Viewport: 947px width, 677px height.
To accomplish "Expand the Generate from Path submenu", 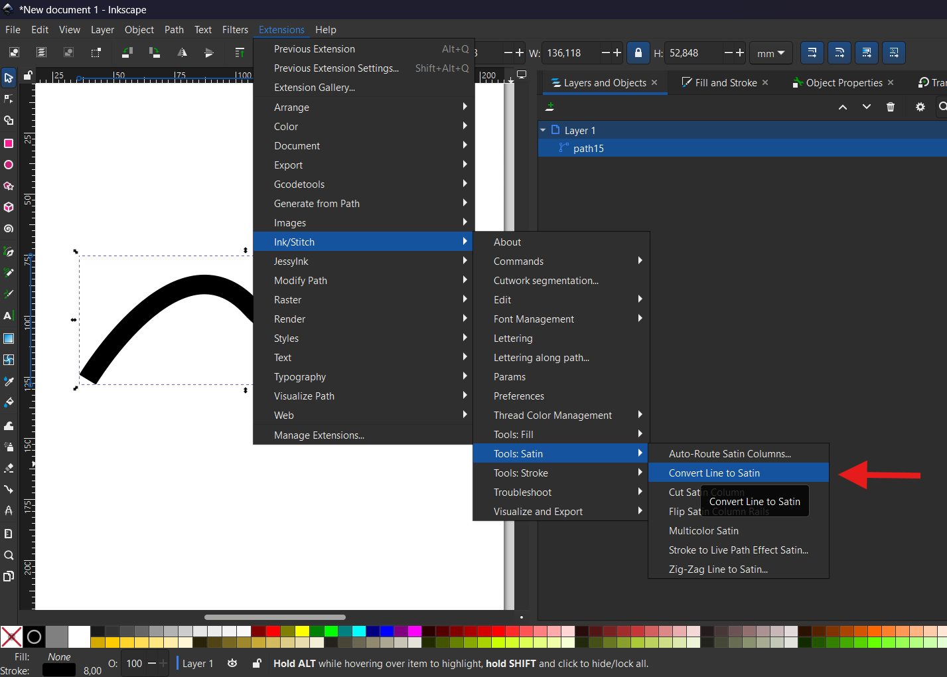I will (364, 204).
